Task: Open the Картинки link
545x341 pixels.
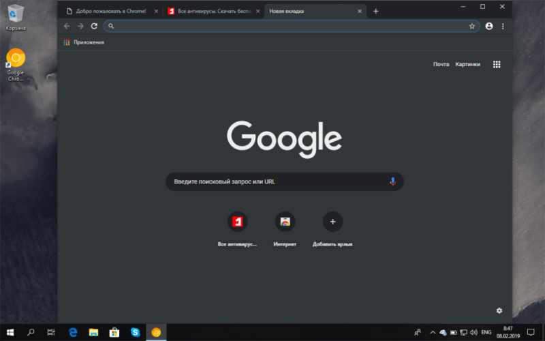Action: [x=467, y=64]
